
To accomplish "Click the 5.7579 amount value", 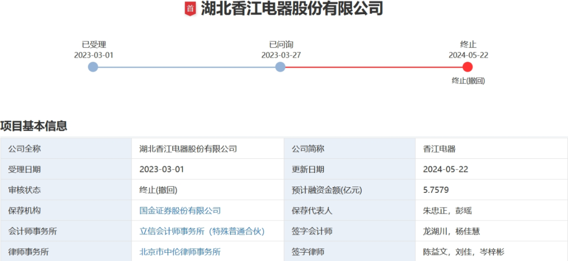I will point(436,190).
